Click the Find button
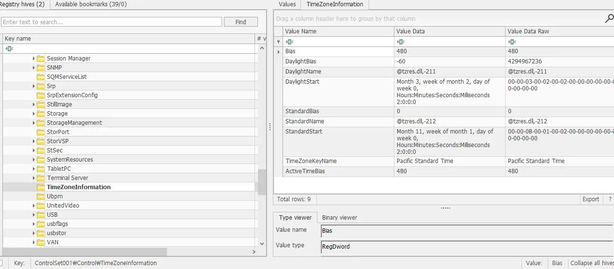Viewport: 614px width, 269px height. [240, 22]
